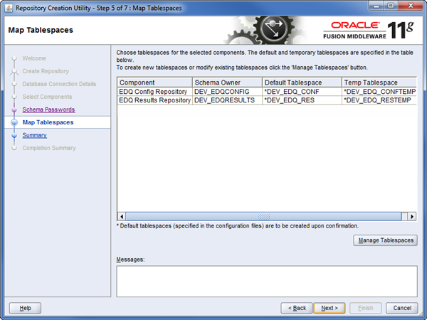Image resolution: width=427 pixels, height=320 pixels.
Task: Click the Database Connection Details step
Action: pos(59,84)
